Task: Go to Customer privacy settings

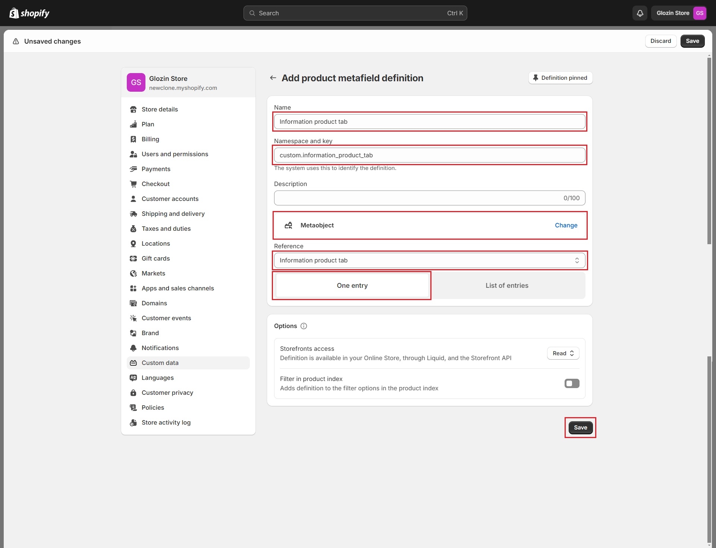Action: click(167, 393)
